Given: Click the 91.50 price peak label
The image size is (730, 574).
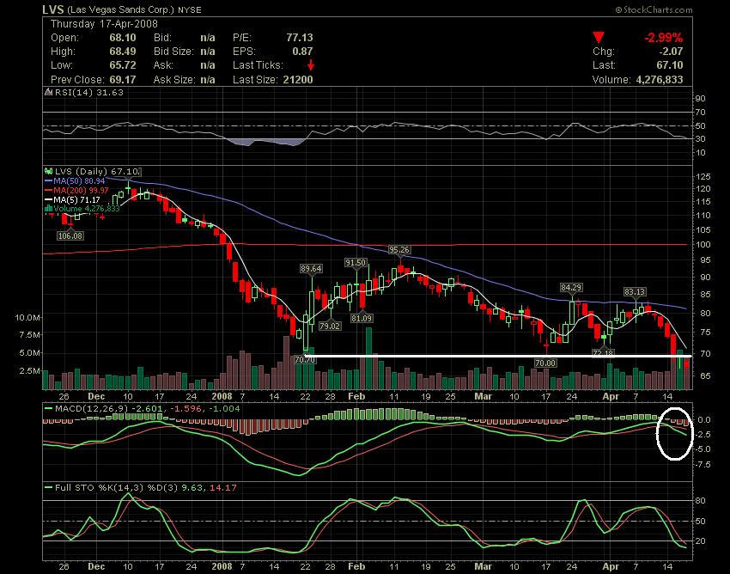Looking at the screenshot, I should point(356,263).
